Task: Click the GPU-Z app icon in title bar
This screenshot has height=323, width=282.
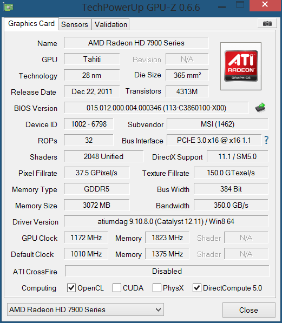Action: [x=9, y=7]
